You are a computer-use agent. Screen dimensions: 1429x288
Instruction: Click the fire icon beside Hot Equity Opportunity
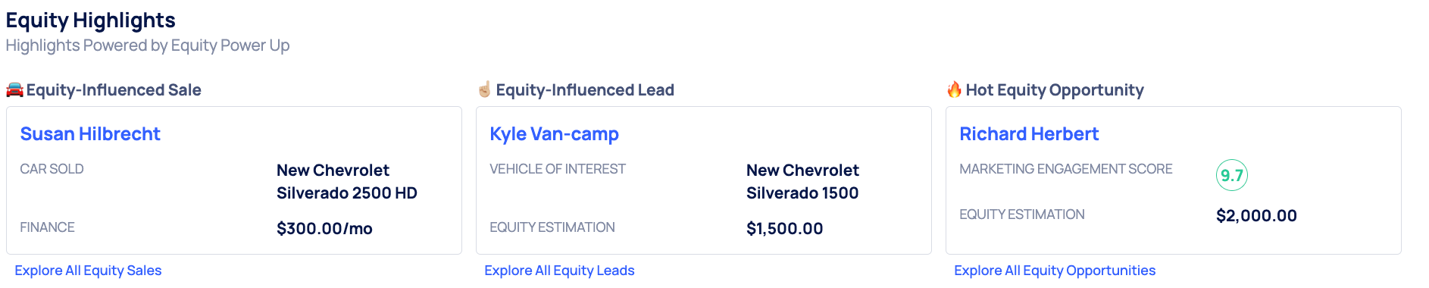(954, 89)
